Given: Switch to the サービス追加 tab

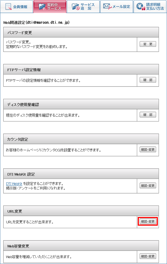Looking at the screenshot, I should coord(83,6).
